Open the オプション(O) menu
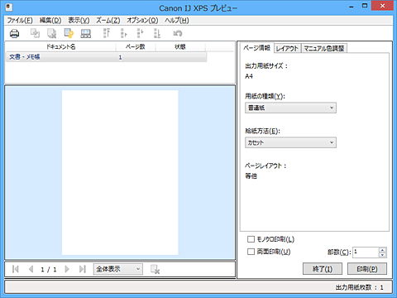This screenshot has height=298, width=397. 142,21
